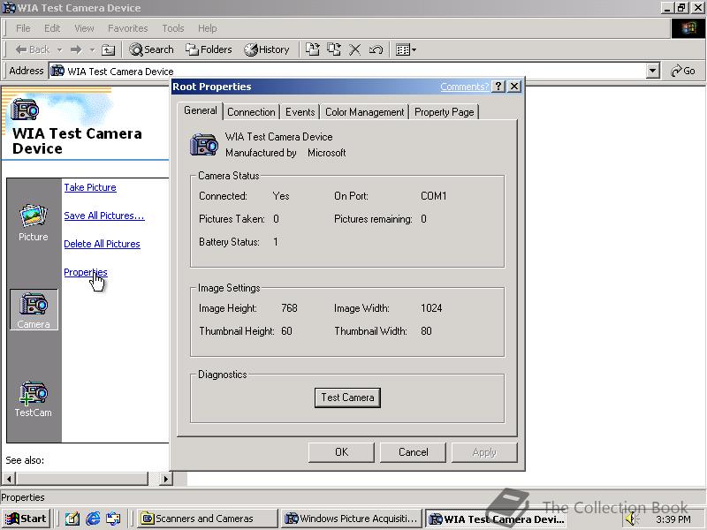Switch to the Connection tab
This screenshot has width=707, height=530.
pos(251,111)
